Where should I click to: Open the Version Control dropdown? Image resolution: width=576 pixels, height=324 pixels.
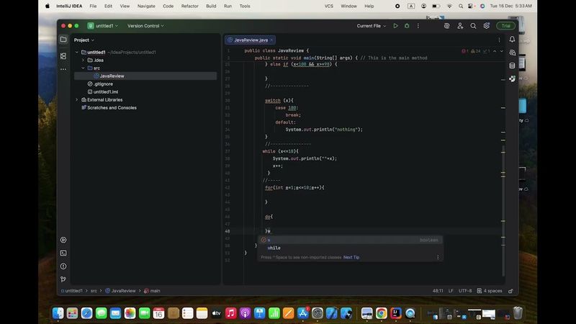pyautogui.click(x=145, y=26)
